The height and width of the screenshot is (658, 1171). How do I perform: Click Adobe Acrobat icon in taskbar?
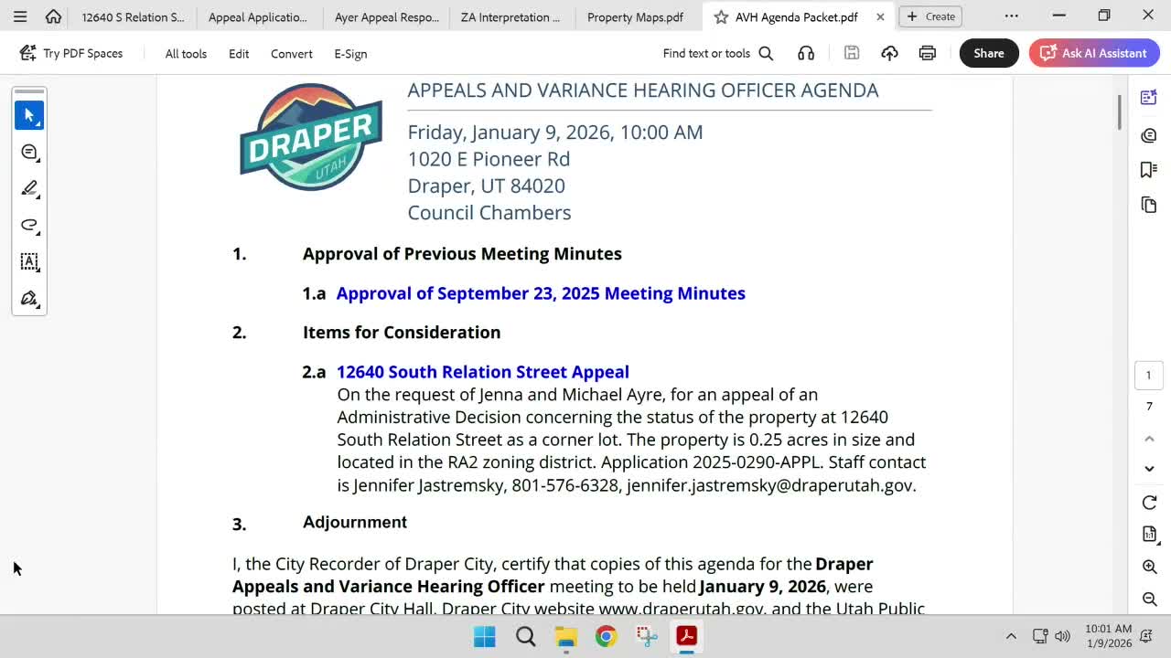tap(687, 636)
